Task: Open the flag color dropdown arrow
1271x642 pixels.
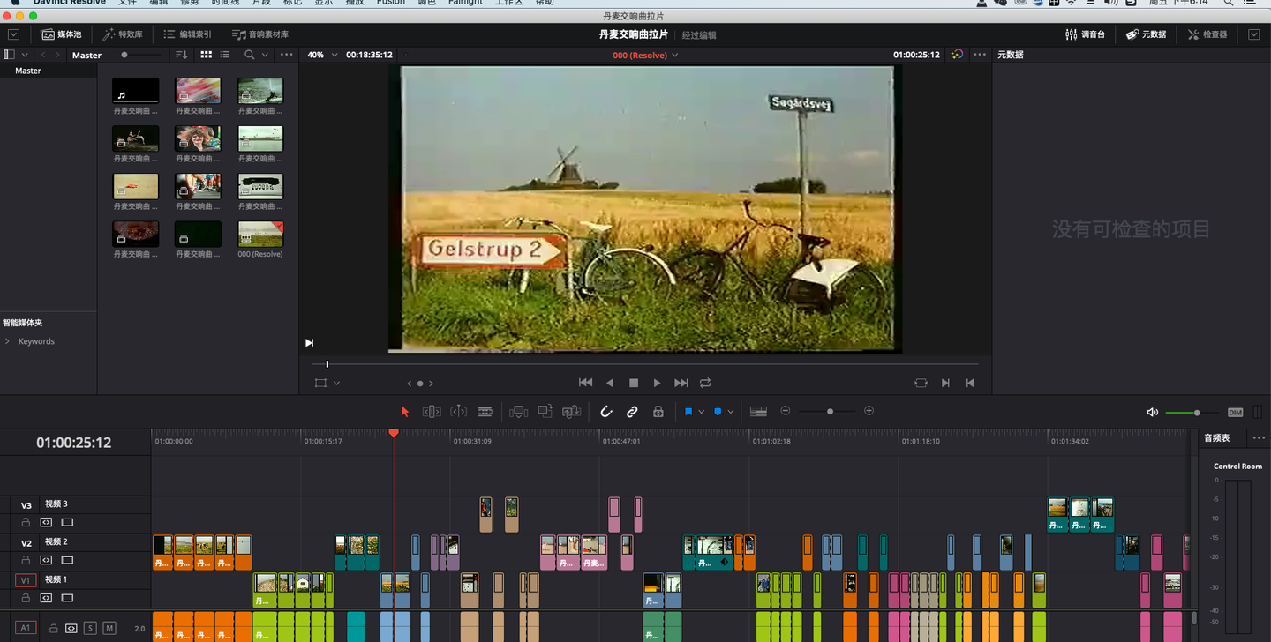Action: coord(702,412)
